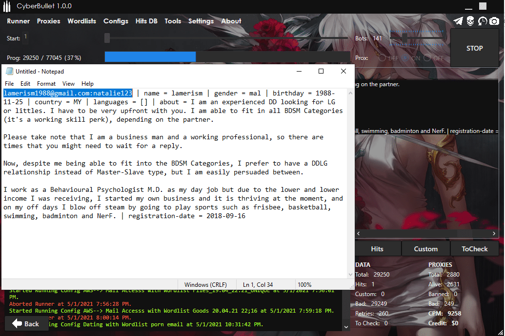
Task: Click the 'Credit: $0' value
Action: (x=455, y=323)
